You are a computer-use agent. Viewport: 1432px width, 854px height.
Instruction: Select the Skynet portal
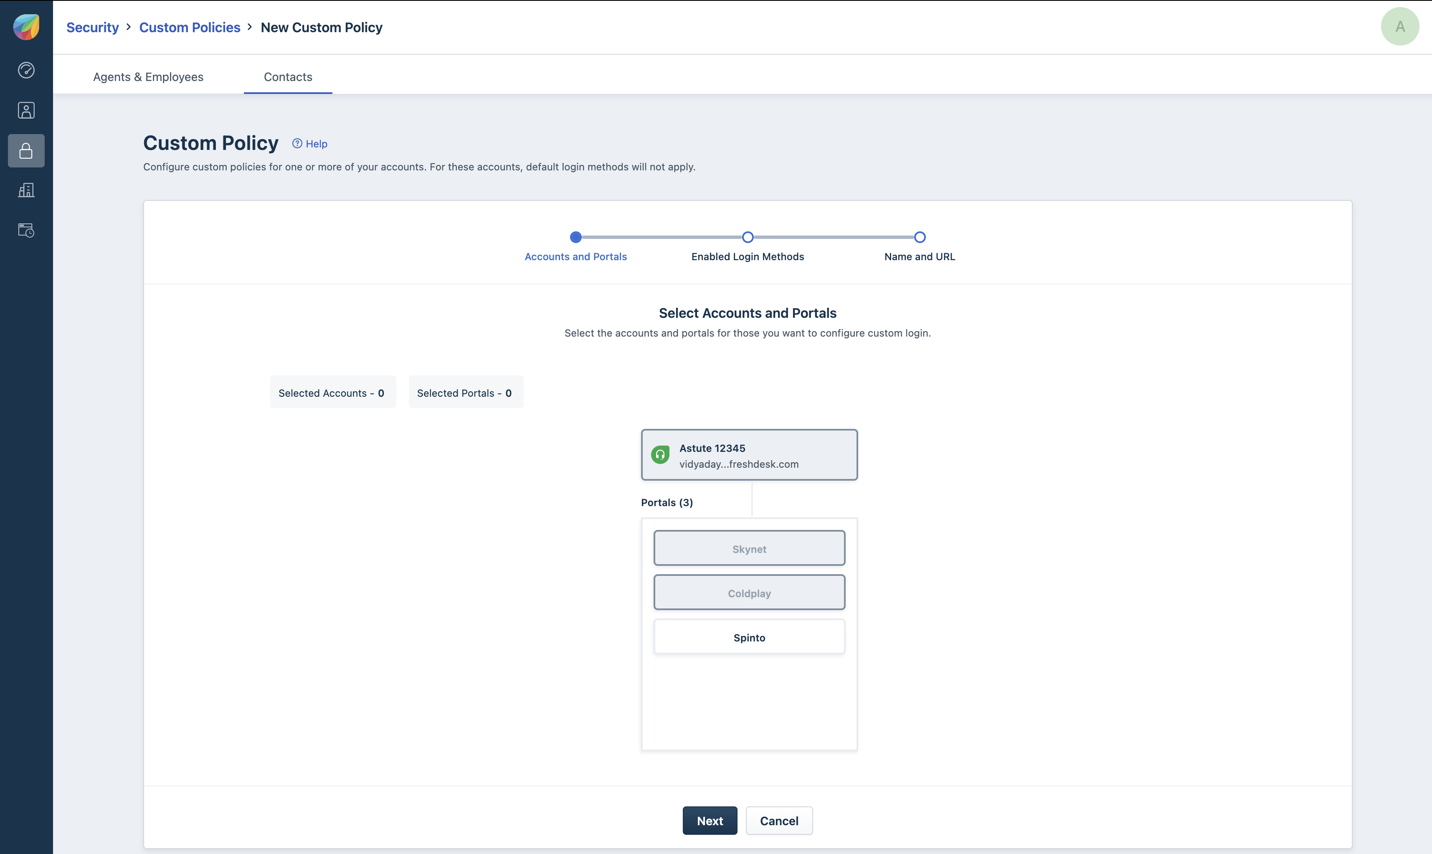coord(749,548)
